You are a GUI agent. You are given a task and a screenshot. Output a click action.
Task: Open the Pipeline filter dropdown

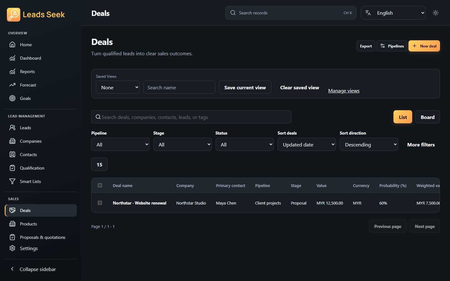click(x=120, y=145)
